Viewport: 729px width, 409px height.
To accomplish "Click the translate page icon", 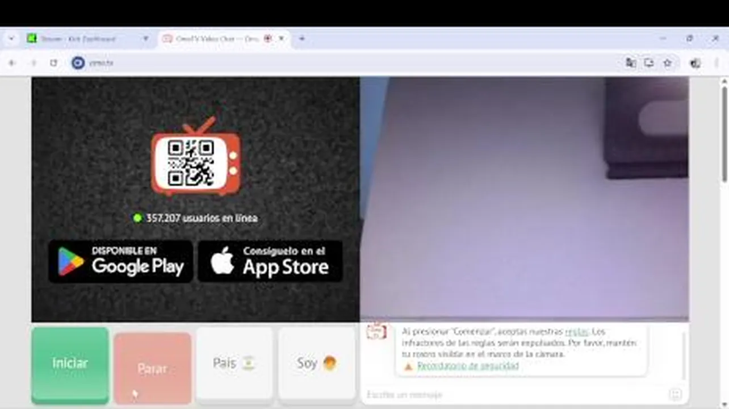I will point(631,63).
